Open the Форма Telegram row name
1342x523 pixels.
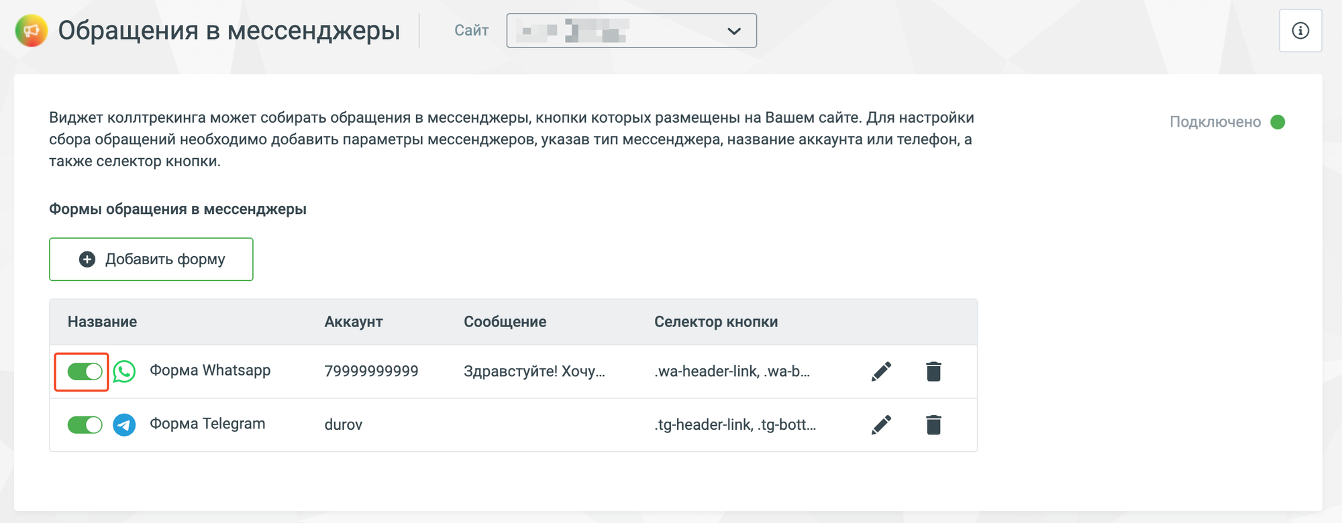tap(207, 424)
